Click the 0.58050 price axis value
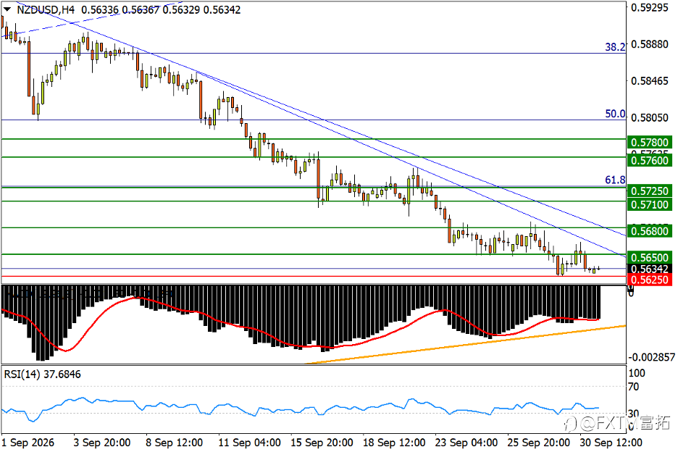Image resolution: width=678 pixels, height=452 pixels. point(650,117)
